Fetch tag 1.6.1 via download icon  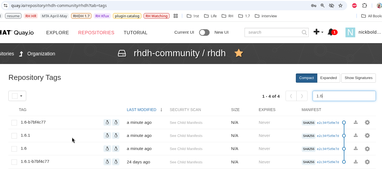(x=356, y=135)
